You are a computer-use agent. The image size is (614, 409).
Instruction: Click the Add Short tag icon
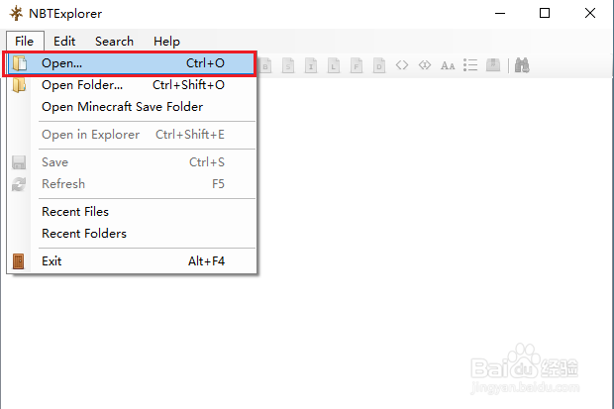coord(288,65)
